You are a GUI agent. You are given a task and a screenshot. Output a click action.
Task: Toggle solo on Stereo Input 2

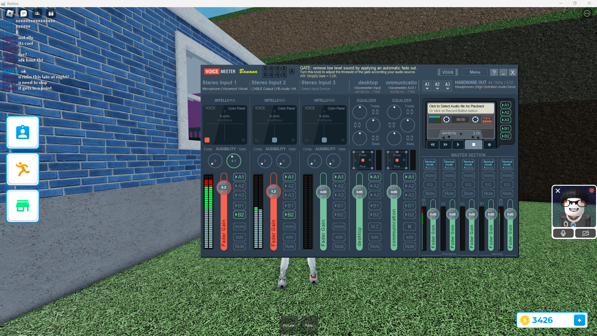289,237
